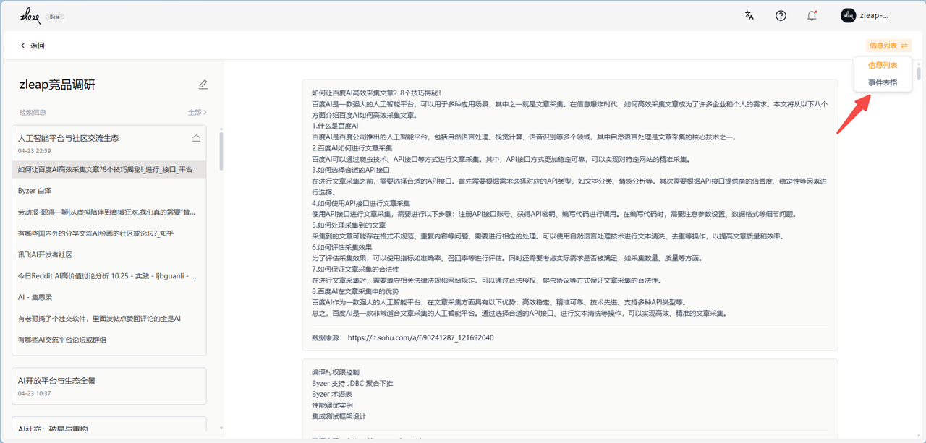Click the 返回 back button
Viewport: 926px width, 443px height.
click(33, 46)
